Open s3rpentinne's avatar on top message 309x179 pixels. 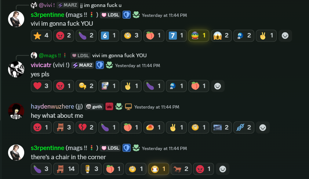click(16, 19)
